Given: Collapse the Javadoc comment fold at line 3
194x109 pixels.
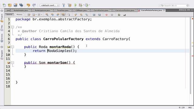Looking at the screenshot, I should click(12, 27).
